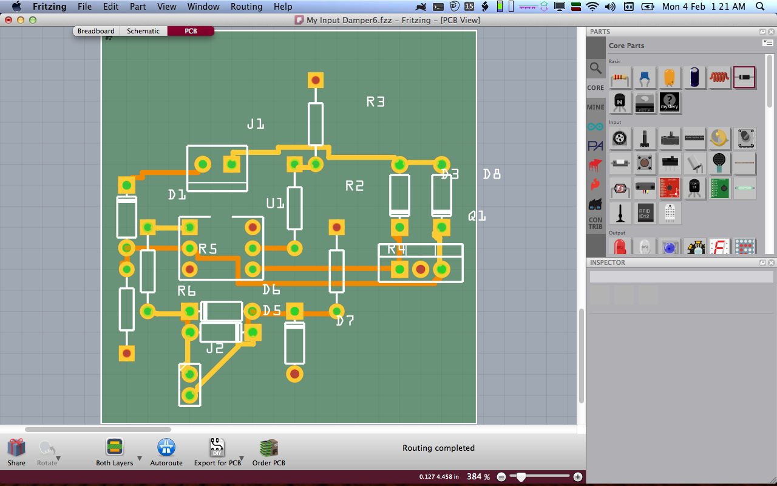The width and height of the screenshot is (777, 486).
Task: Select the resistor part in Basic
Action: (x=620, y=78)
